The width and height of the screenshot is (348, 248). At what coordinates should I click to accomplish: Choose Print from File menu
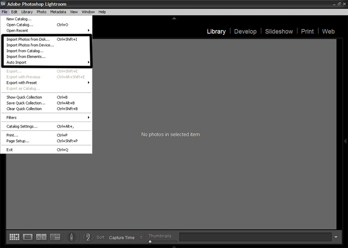(46, 135)
